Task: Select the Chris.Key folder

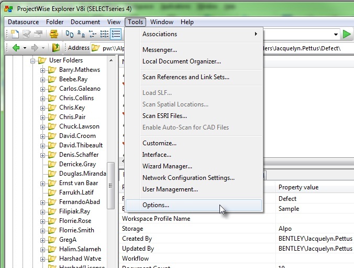Action: [x=72, y=108]
